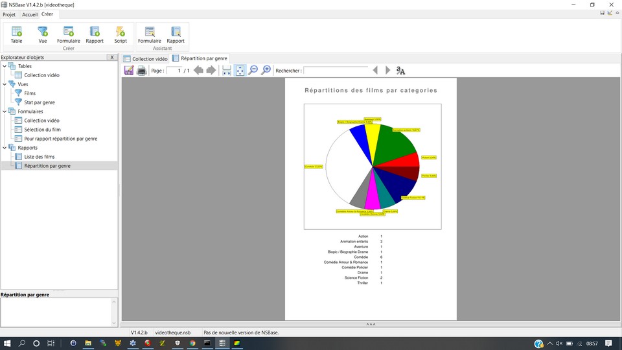Collapse the Tables tree node
The image size is (622, 350).
tap(5, 66)
